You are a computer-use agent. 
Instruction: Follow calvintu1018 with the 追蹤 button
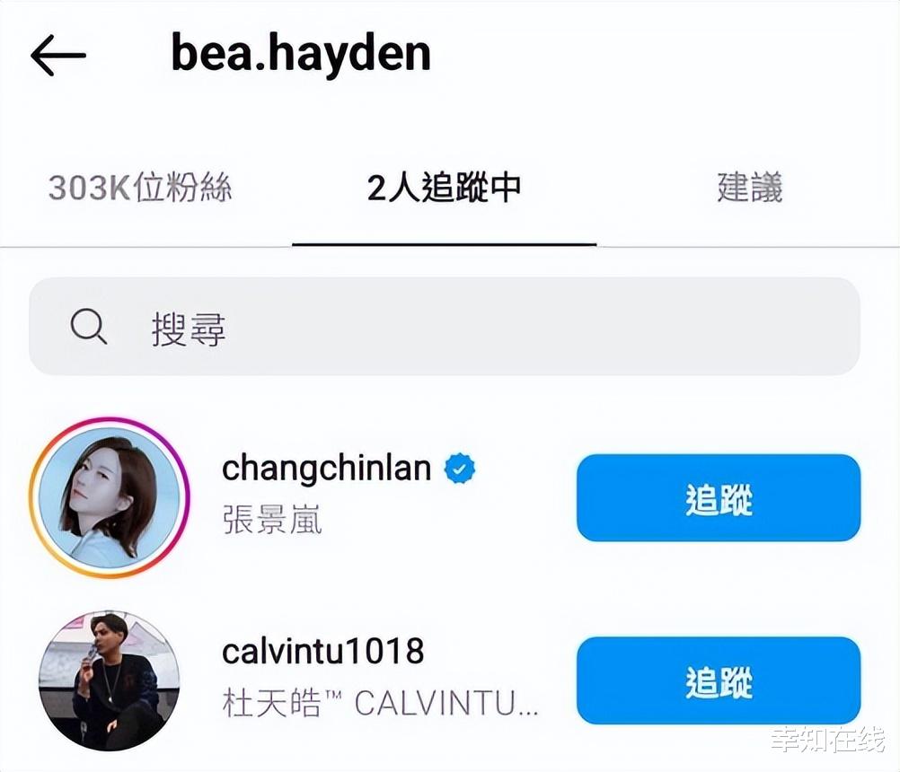pyautogui.click(x=719, y=680)
